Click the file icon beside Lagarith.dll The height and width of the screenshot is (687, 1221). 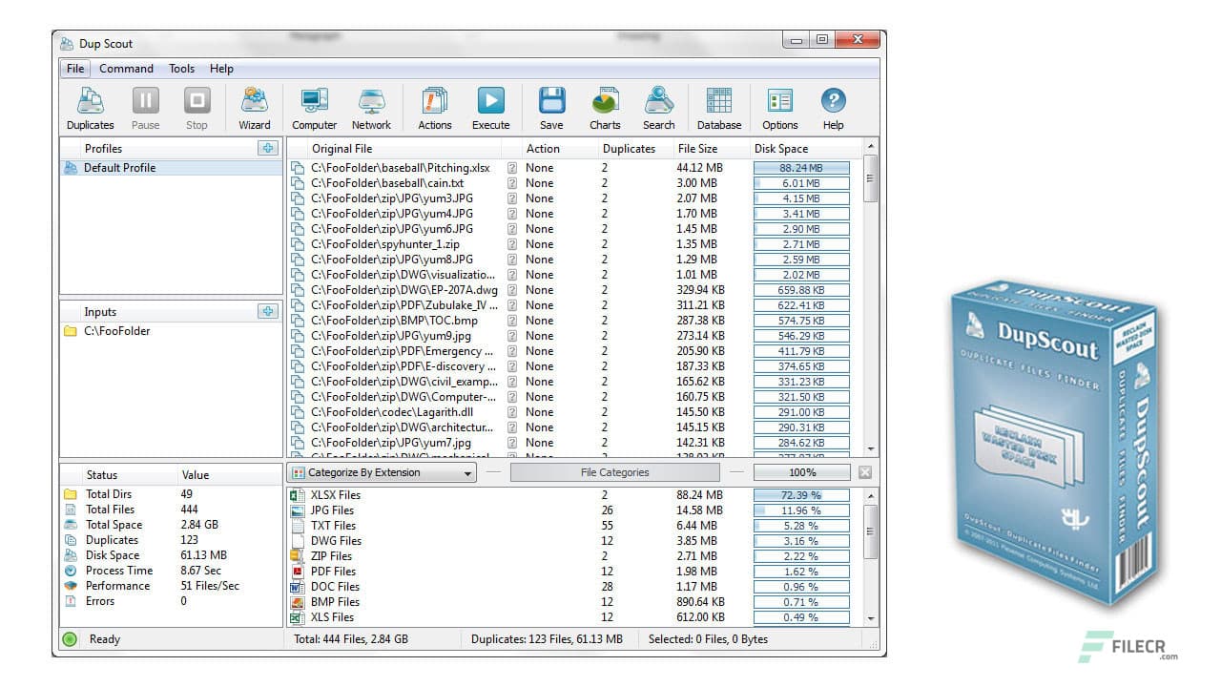[x=299, y=412]
